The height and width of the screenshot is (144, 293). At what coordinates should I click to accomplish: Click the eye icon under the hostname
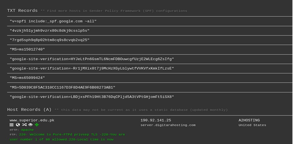(x=31, y=125)
